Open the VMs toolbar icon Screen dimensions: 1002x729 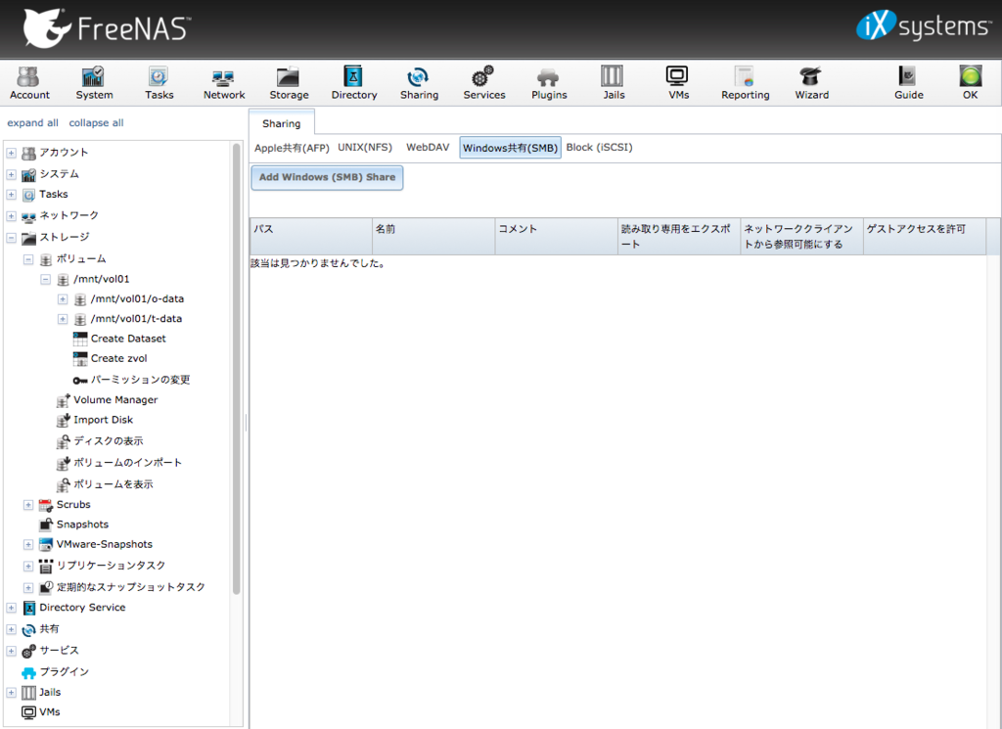(x=678, y=84)
